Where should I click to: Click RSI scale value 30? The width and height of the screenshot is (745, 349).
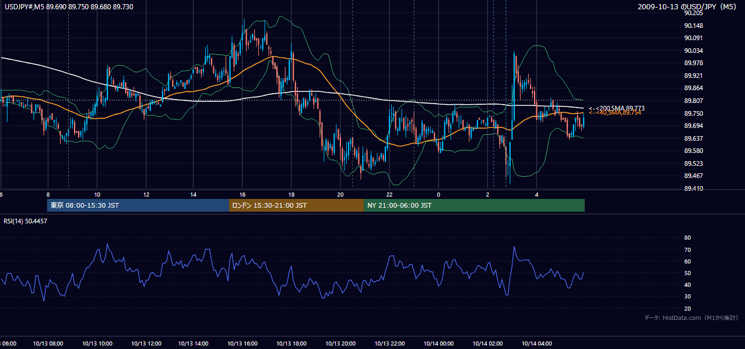(687, 297)
